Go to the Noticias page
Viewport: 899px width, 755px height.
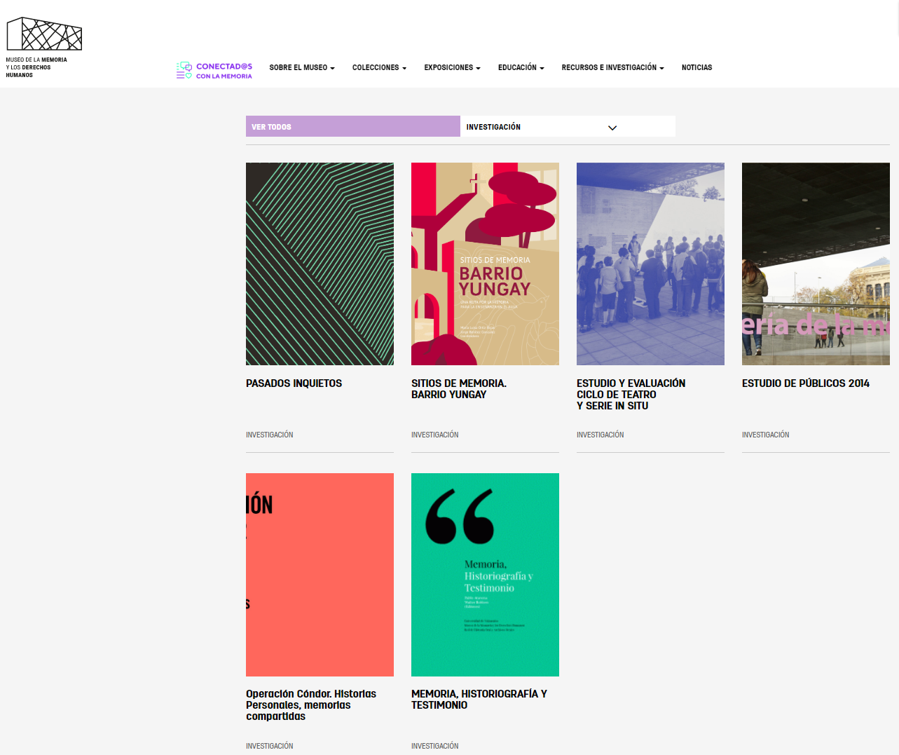coord(696,68)
